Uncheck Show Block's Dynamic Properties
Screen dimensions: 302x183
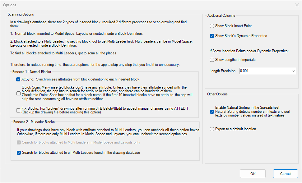coord(212,36)
